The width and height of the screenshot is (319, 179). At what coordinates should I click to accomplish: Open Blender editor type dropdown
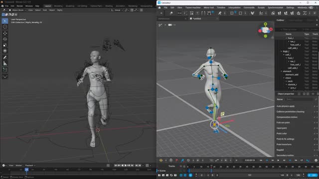pos(4,10)
